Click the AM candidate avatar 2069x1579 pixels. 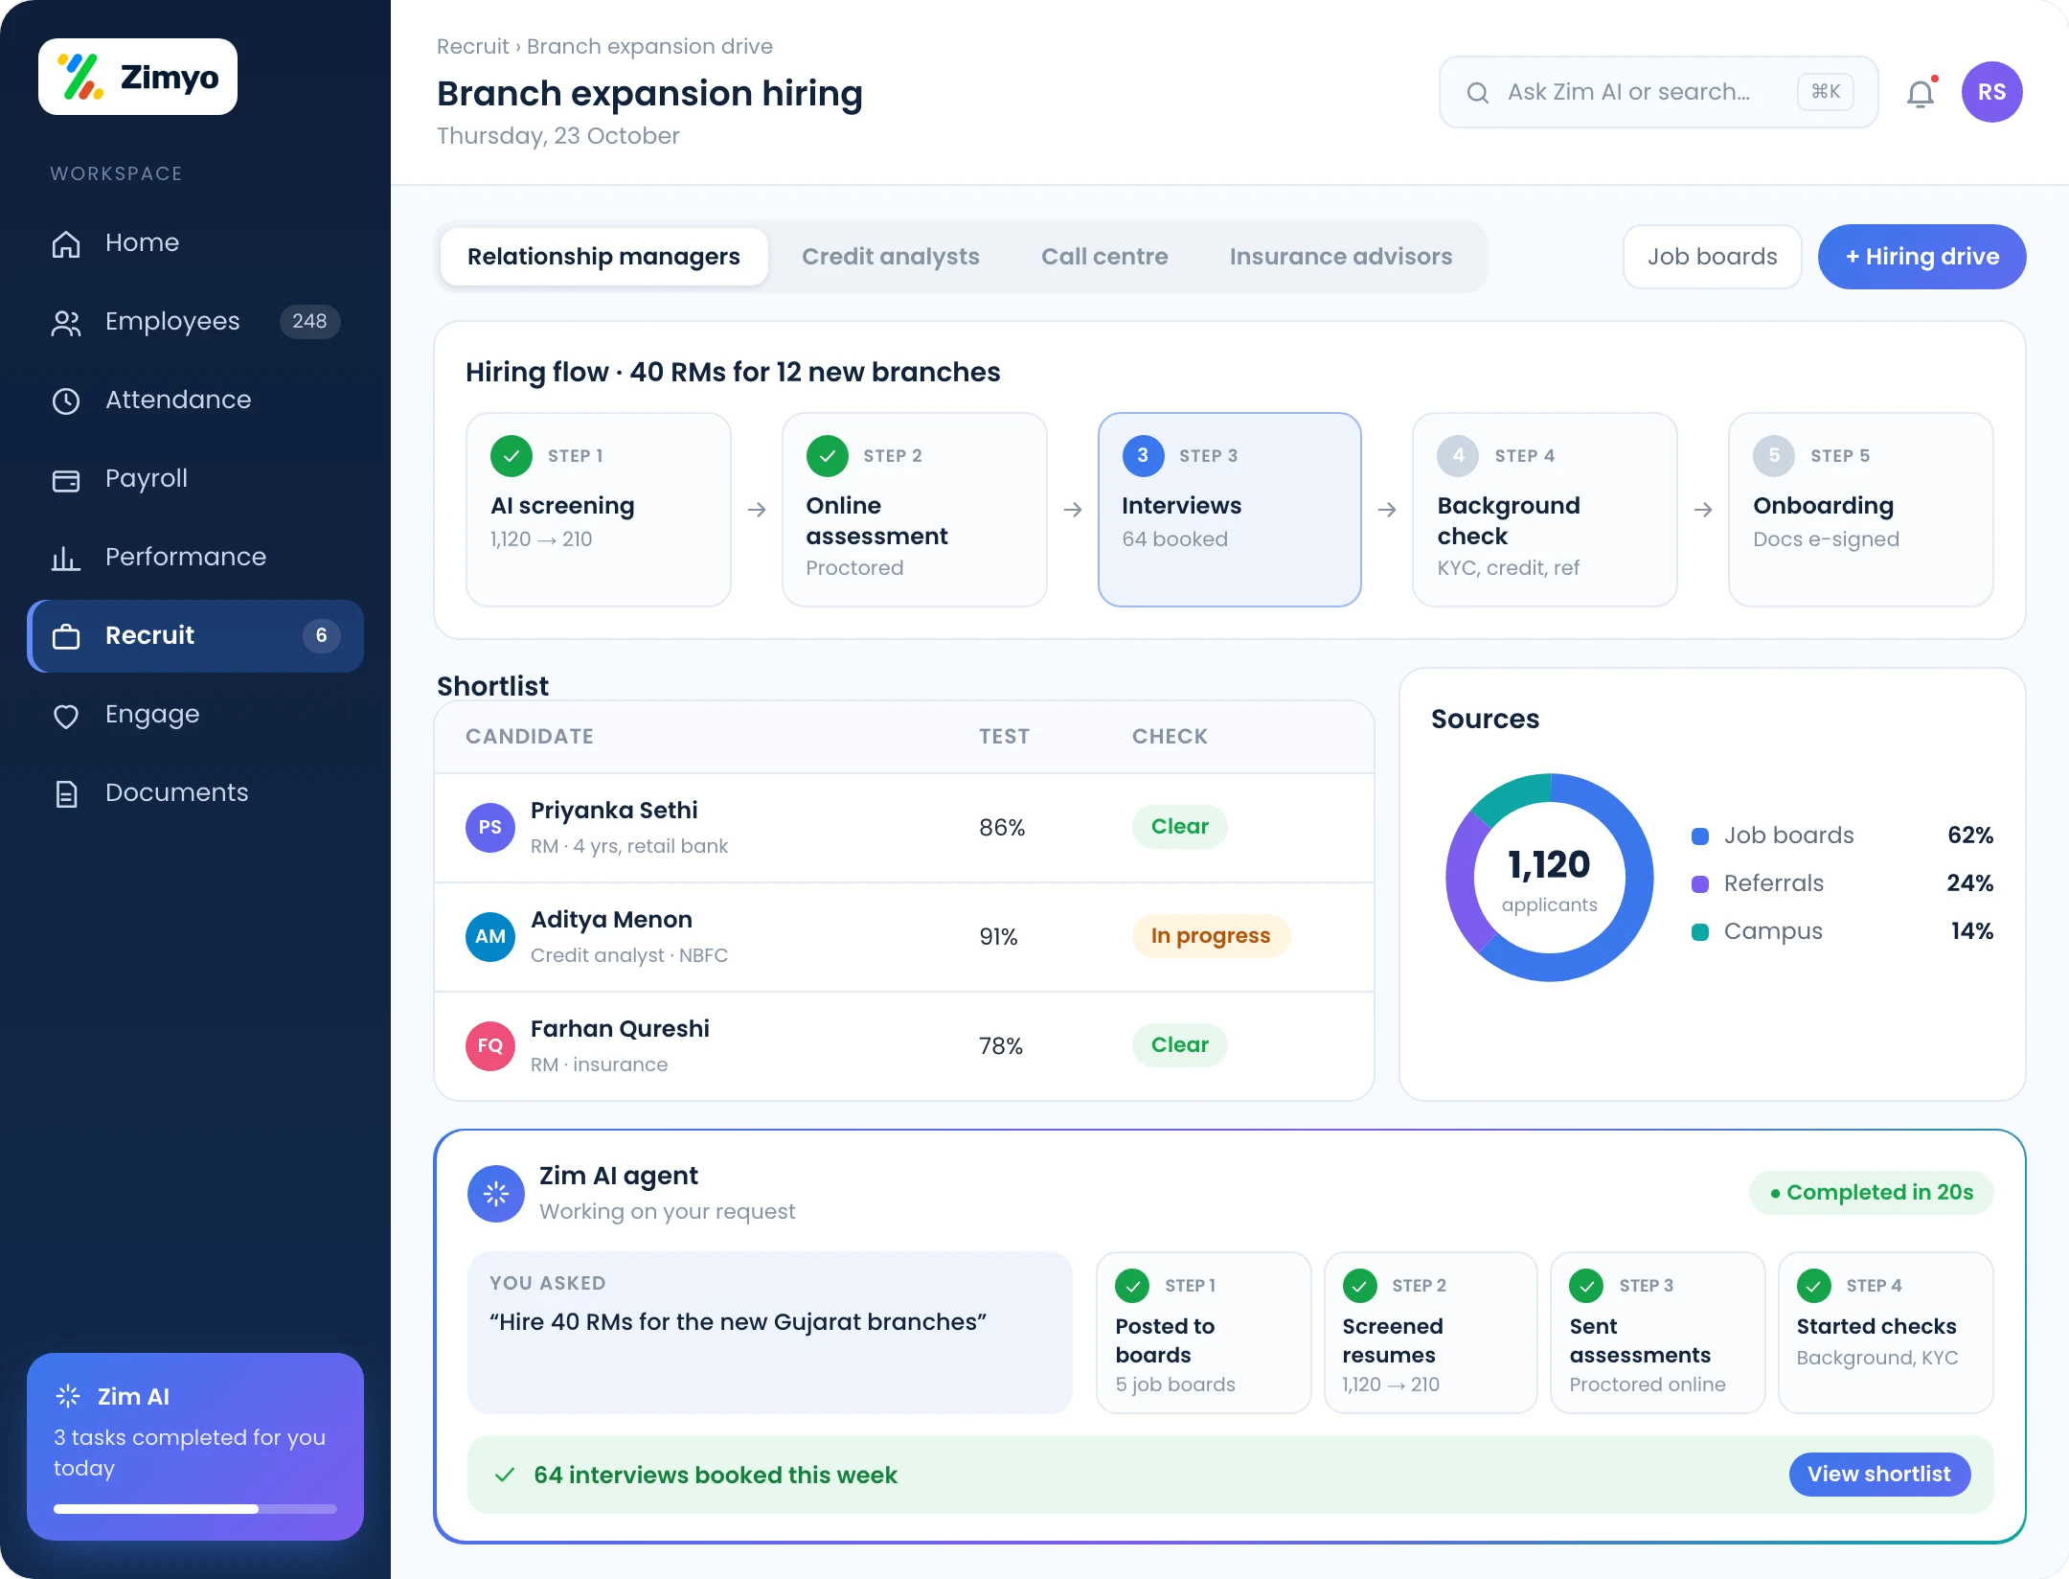click(490, 936)
